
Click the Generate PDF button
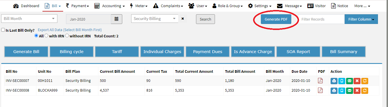(276, 19)
